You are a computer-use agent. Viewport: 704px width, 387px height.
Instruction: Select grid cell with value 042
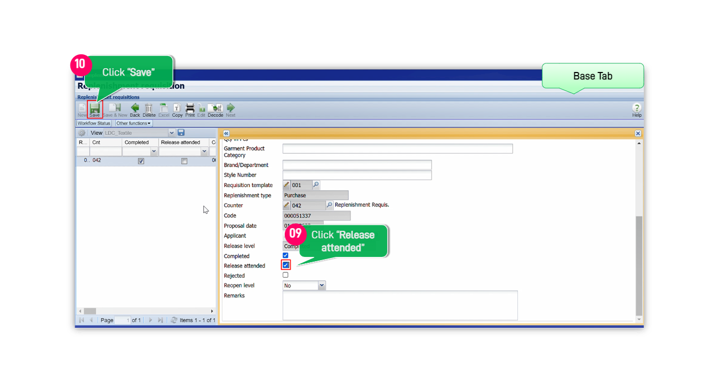tap(106, 160)
